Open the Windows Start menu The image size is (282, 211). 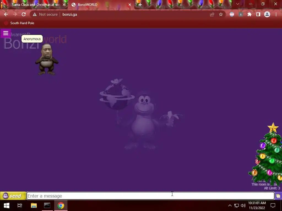point(7,206)
